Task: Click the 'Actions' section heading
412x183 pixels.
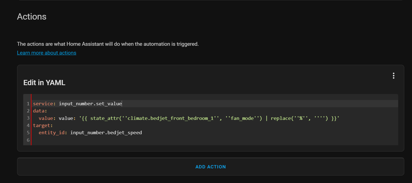Action: 32,17
